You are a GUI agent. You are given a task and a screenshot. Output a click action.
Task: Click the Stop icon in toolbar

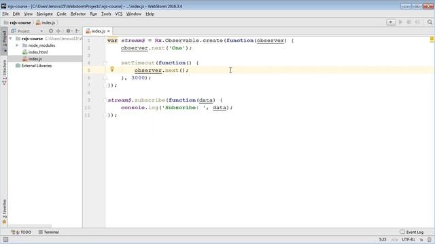417,22
